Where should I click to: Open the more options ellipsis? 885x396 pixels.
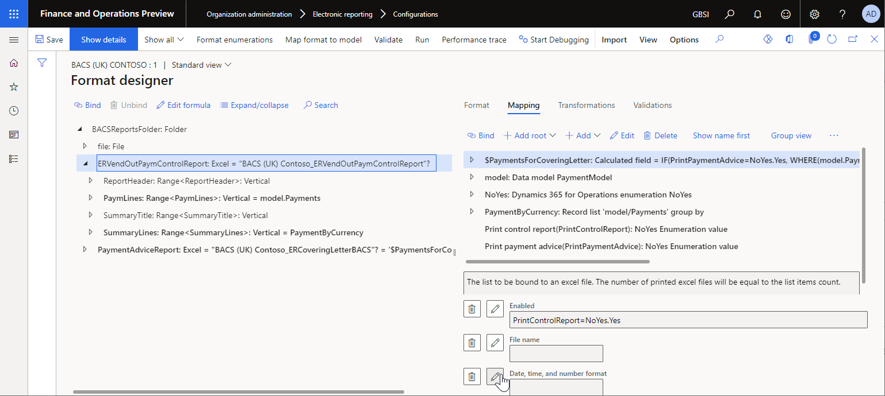tap(834, 135)
